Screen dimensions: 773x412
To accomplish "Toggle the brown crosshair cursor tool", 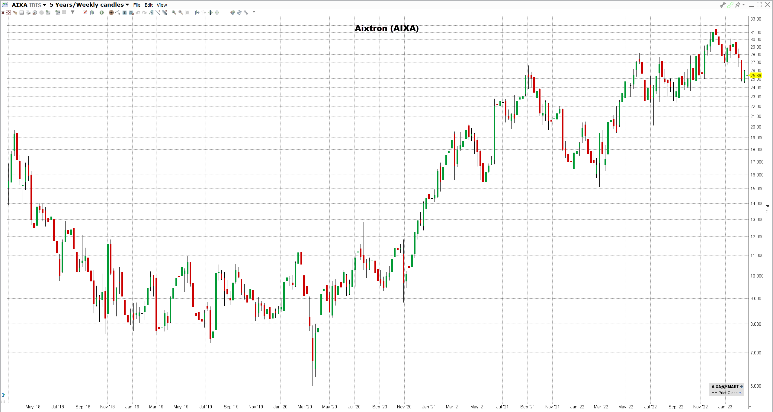I will (x=111, y=13).
